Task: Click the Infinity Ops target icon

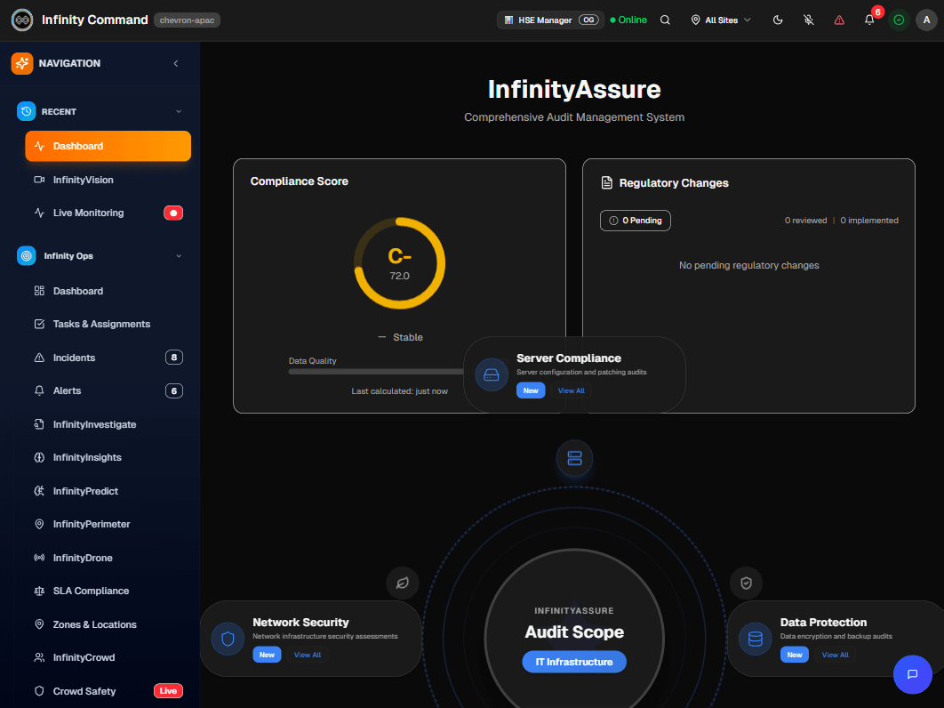Action: tap(27, 256)
